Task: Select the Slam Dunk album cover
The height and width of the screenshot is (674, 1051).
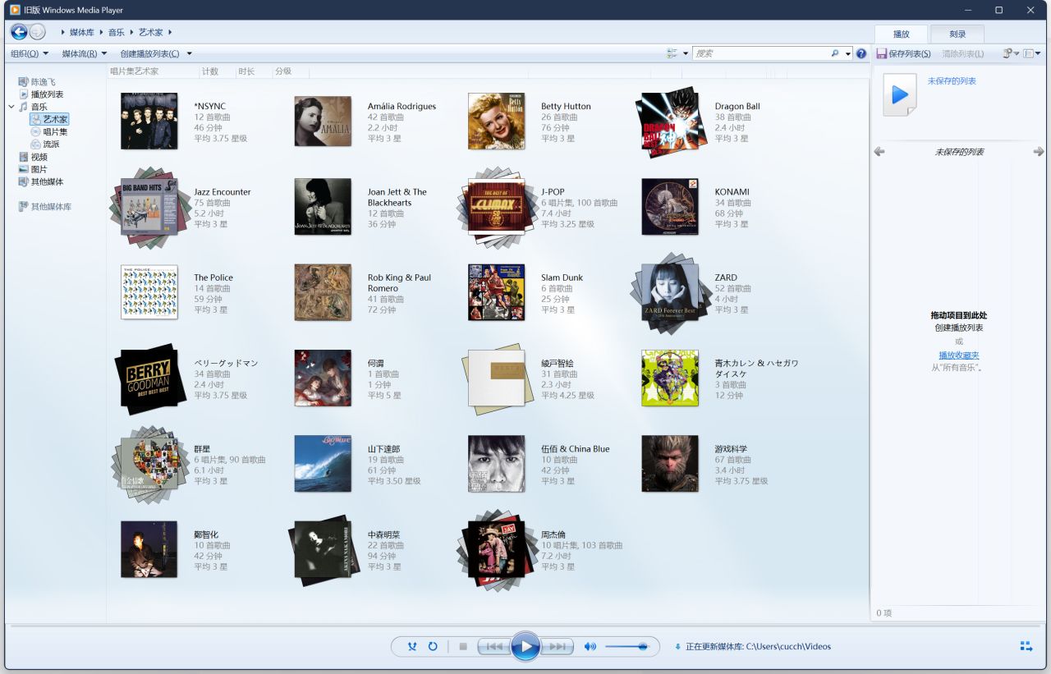Action: click(x=496, y=292)
